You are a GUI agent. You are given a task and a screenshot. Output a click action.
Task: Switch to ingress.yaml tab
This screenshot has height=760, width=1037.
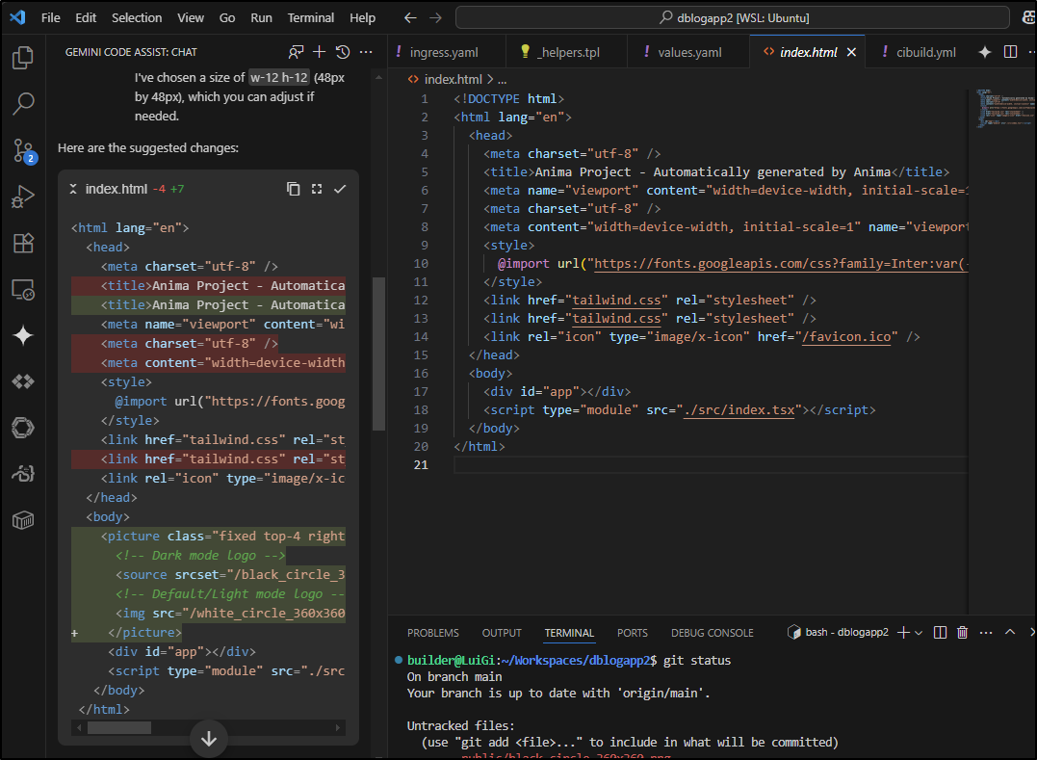(x=446, y=52)
